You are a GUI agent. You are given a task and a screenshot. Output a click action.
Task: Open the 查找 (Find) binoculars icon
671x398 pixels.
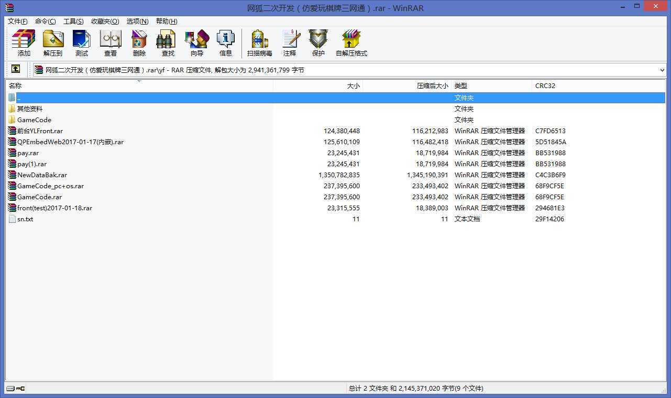(x=168, y=43)
